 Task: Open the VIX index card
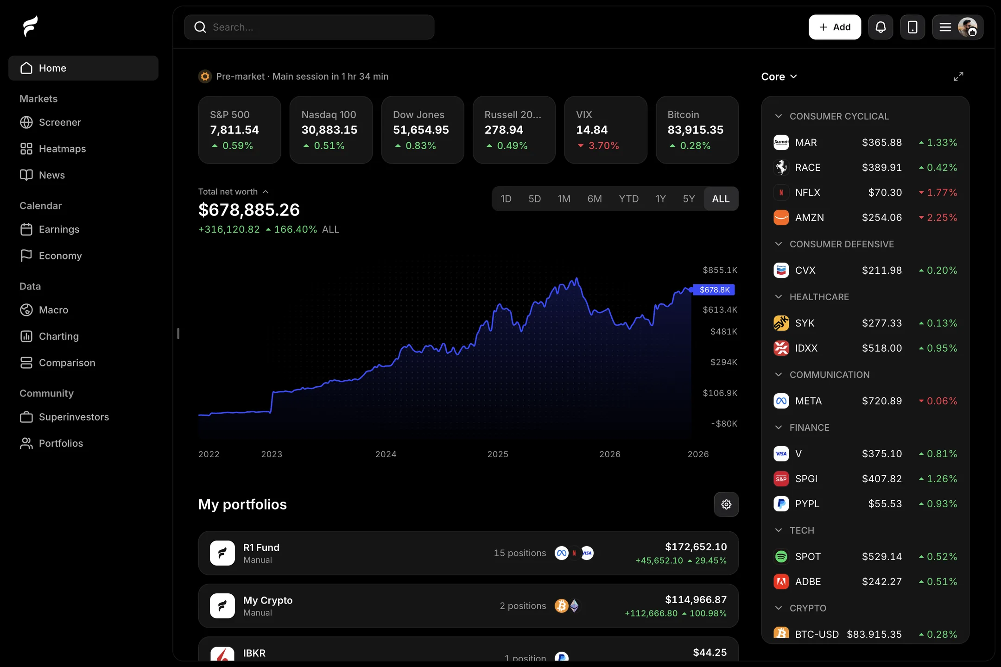click(605, 130)
